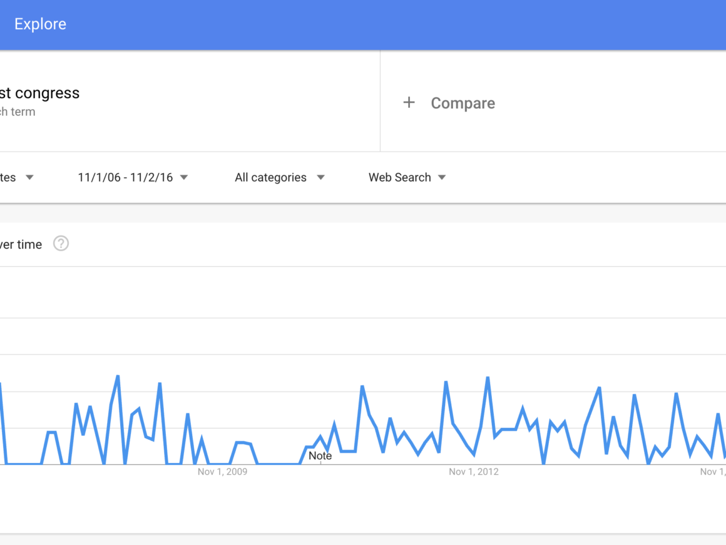Click the arrow beside the date range

(x=184, y=177)
